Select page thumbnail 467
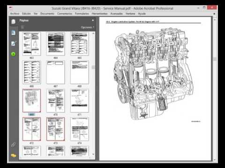Screen dimensions: 225x168 click(x=55, y=72)
